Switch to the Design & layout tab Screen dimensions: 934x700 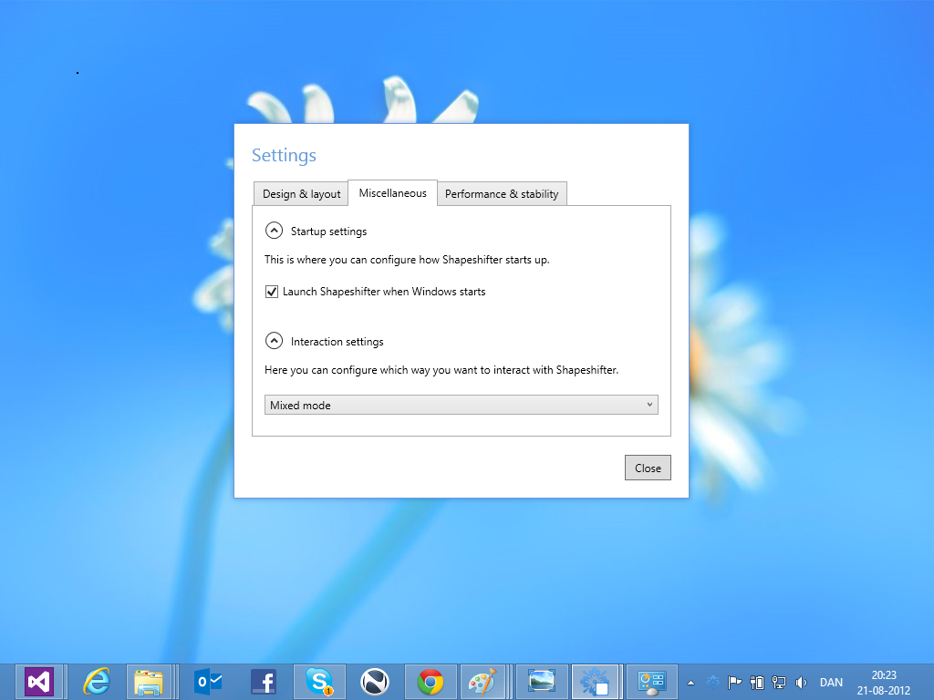301,194
